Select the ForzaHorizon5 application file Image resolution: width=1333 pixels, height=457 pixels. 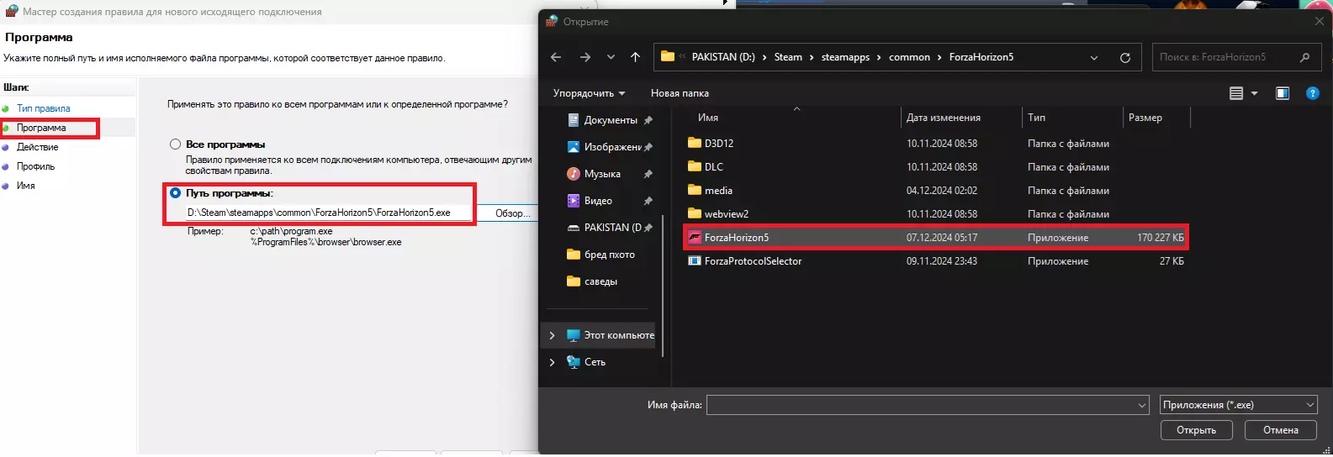[936, 238]
